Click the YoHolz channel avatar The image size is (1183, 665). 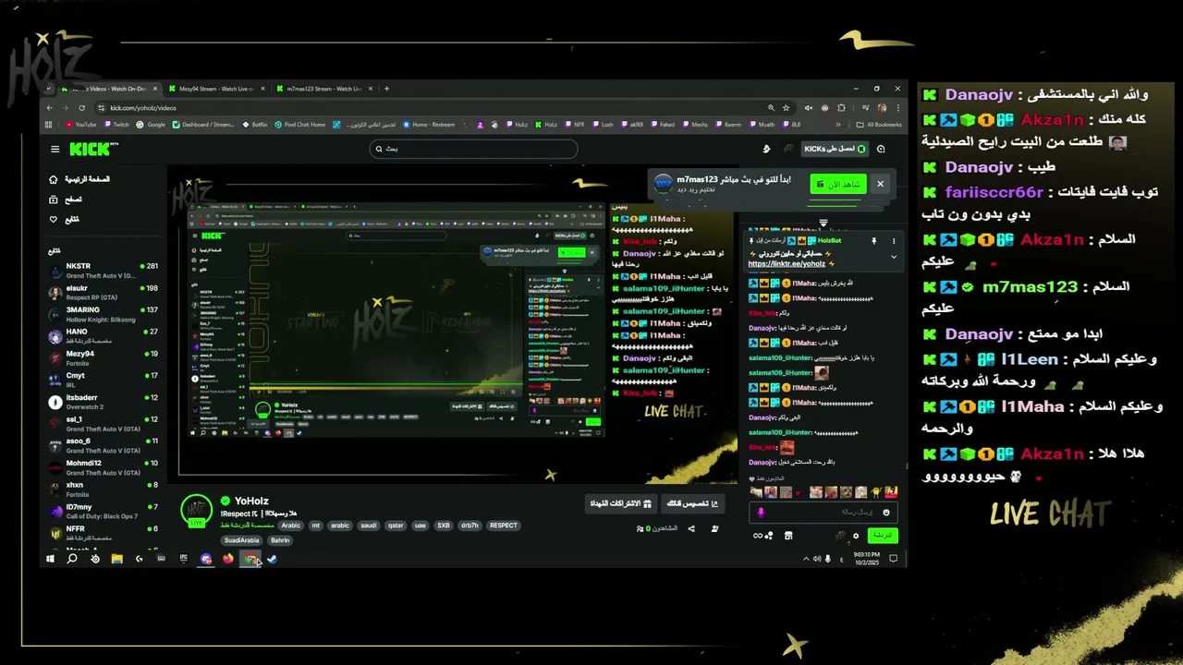[196, 510]
